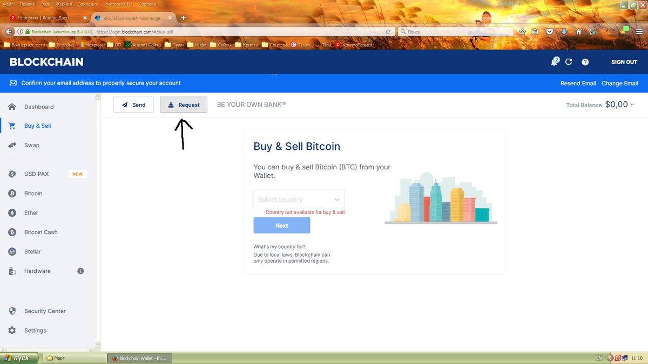This screenshot has height=364, width=648.
Task: Open the Select country dropdown
Action: point(299,200)
